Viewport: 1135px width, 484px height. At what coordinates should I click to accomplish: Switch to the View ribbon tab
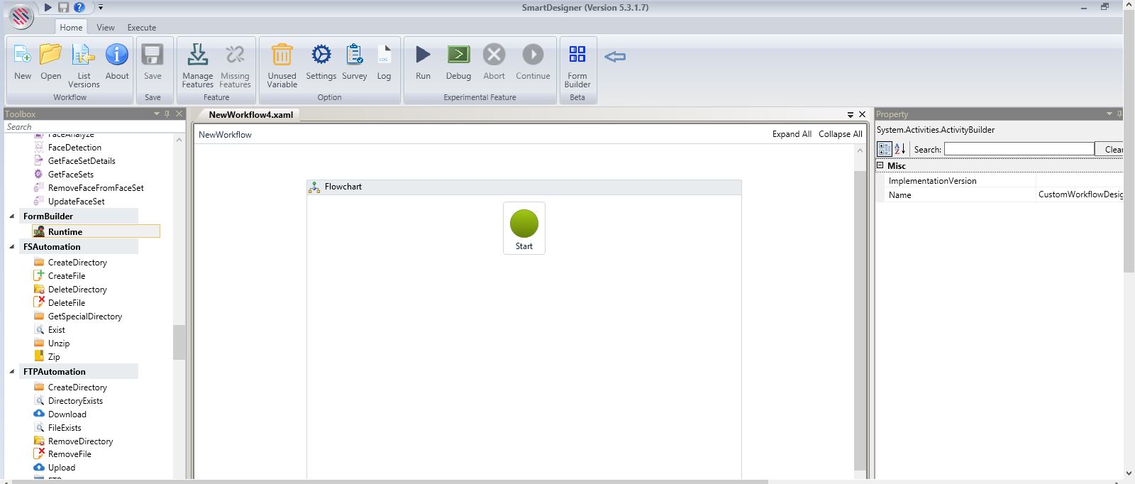tap(106, 28)
